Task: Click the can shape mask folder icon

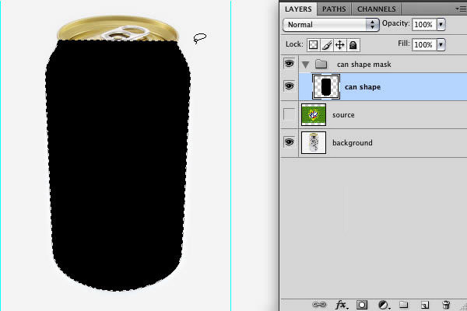Action: click(x=321, y=64)
